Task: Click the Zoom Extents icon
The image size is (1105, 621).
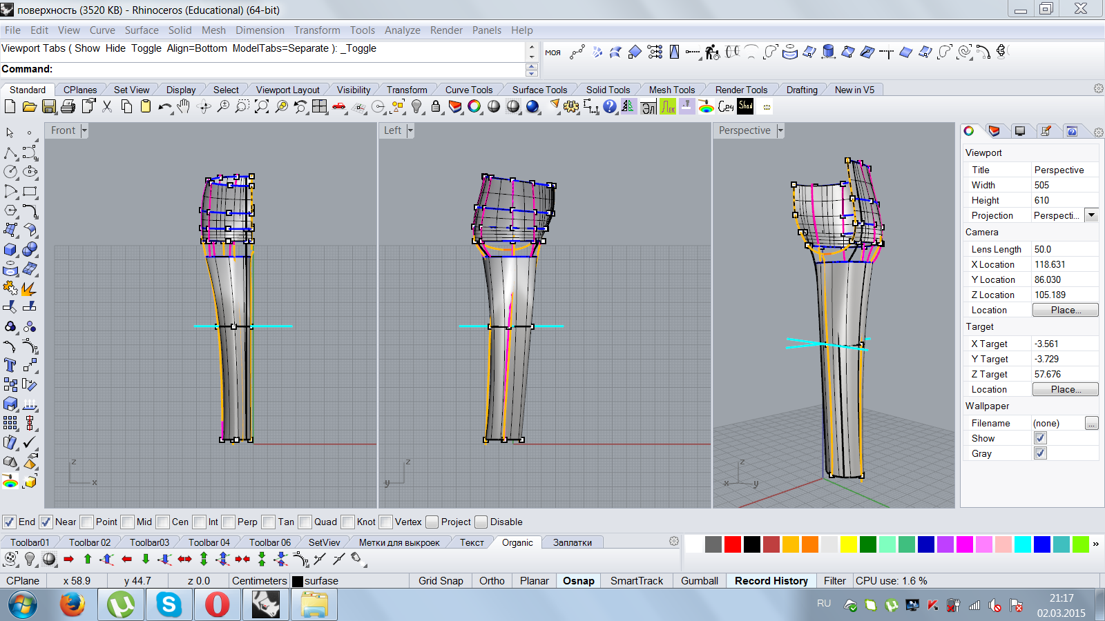Action: tap(262, 106)
